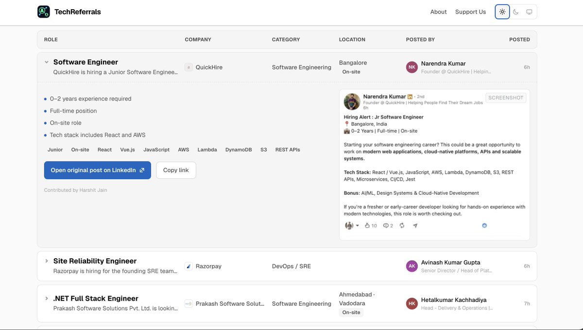
Task: Open the LinkedIn post screenshot thumbnail
Action: point(434,165)
